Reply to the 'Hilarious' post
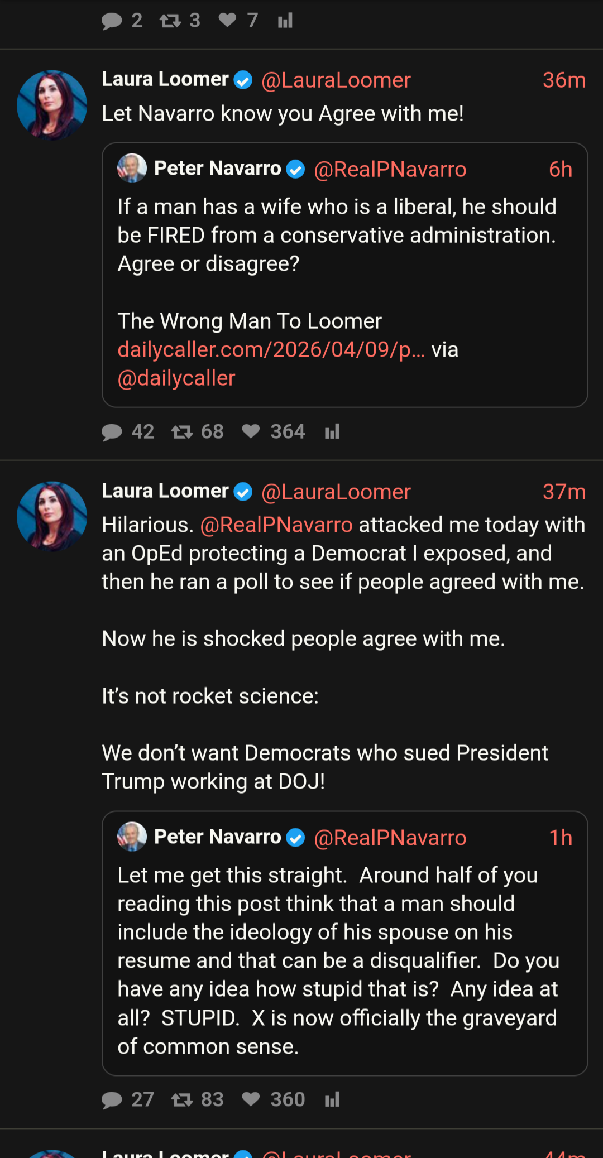This screenshot has height=1158, width=603. coord(112,1100)
